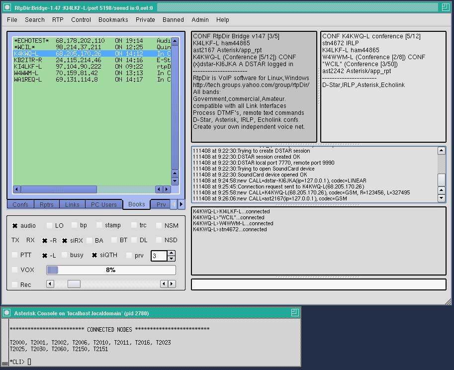The image size is (454, 370).
Task: Enable the PTT checkbox
Action: coord(14,255)
